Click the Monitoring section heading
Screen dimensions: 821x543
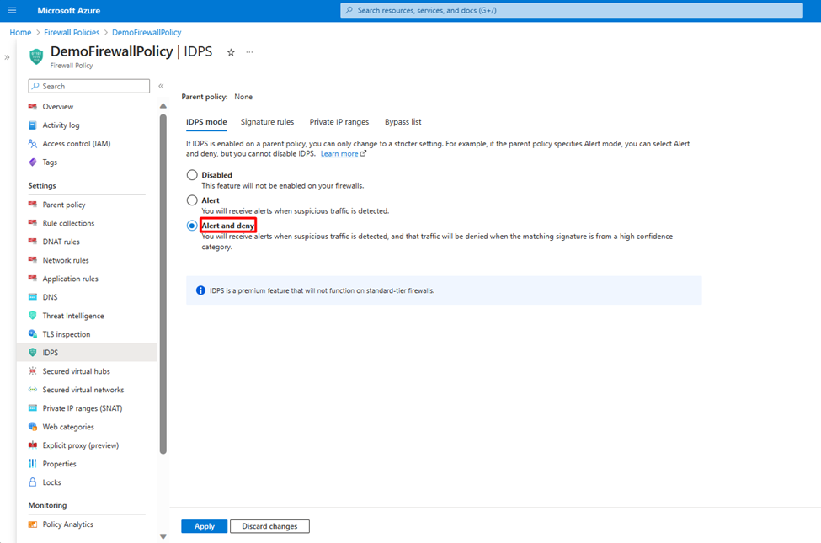point(47,505)
